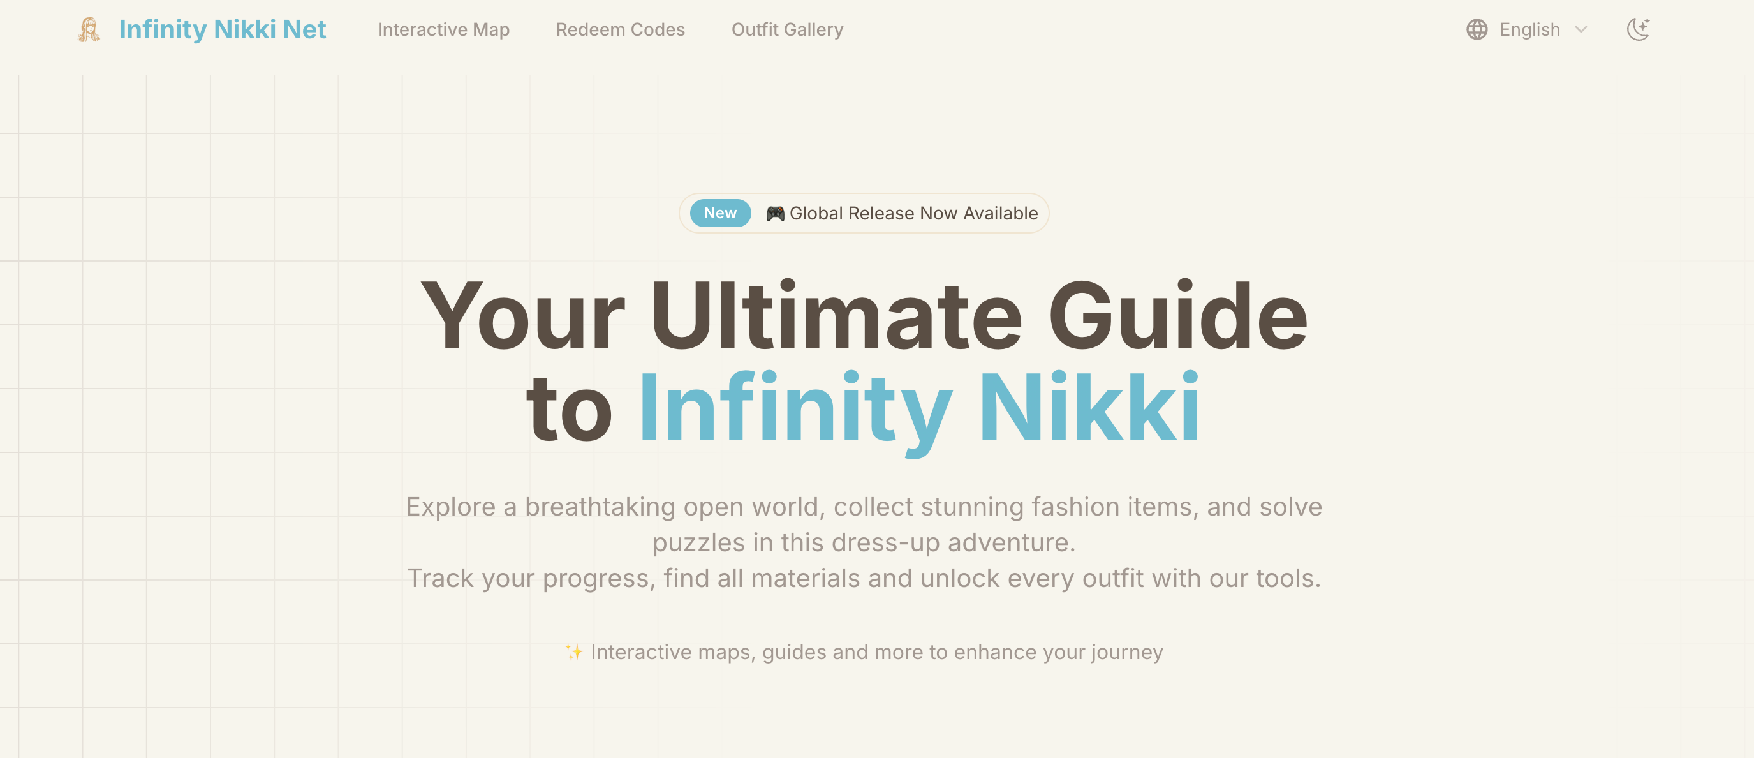Open the Interactive Map page

click(x=443, y=29)
